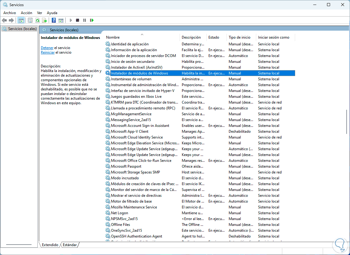
Task: Select Servicios (locales) in the left tree
Action: coord(22,29)
